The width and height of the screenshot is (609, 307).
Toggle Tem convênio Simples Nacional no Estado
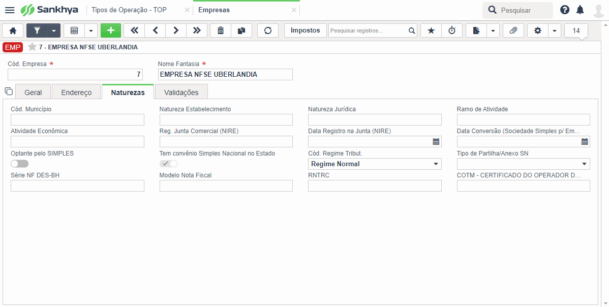pyautogui.click(x=169, y=164)
